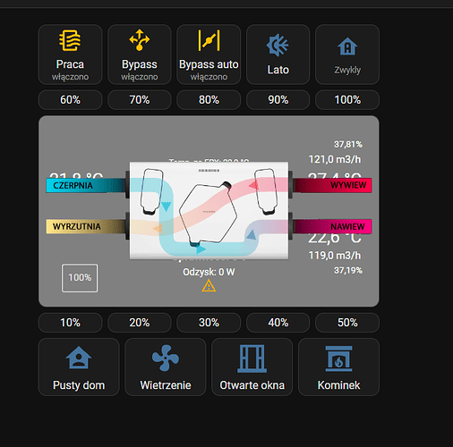Click the Otwarte okna window icon
Image resolution: width=453 pixels, height=447 pixels.
click(252, 358)
